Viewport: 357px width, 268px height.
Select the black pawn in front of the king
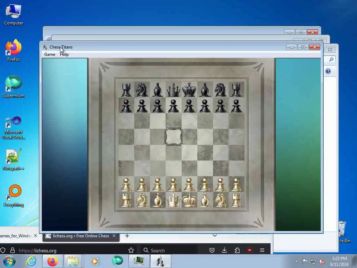(x=189, y=106)
